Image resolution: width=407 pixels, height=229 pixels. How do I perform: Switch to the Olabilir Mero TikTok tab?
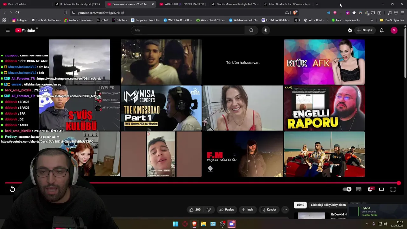(x=235, y=4)
